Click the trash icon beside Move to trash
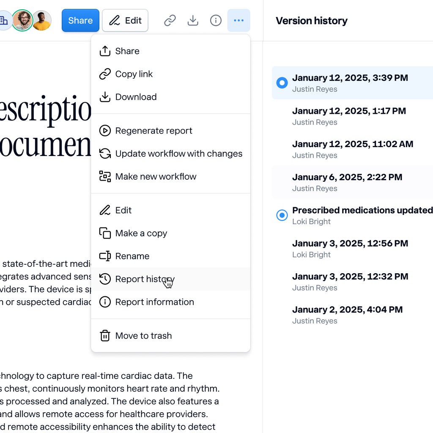Viewport: 433px width, 433px height. 104,335
